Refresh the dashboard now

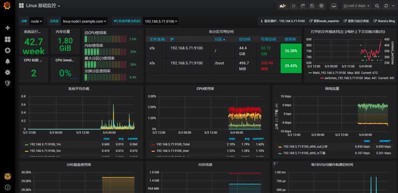pos(386,6)
